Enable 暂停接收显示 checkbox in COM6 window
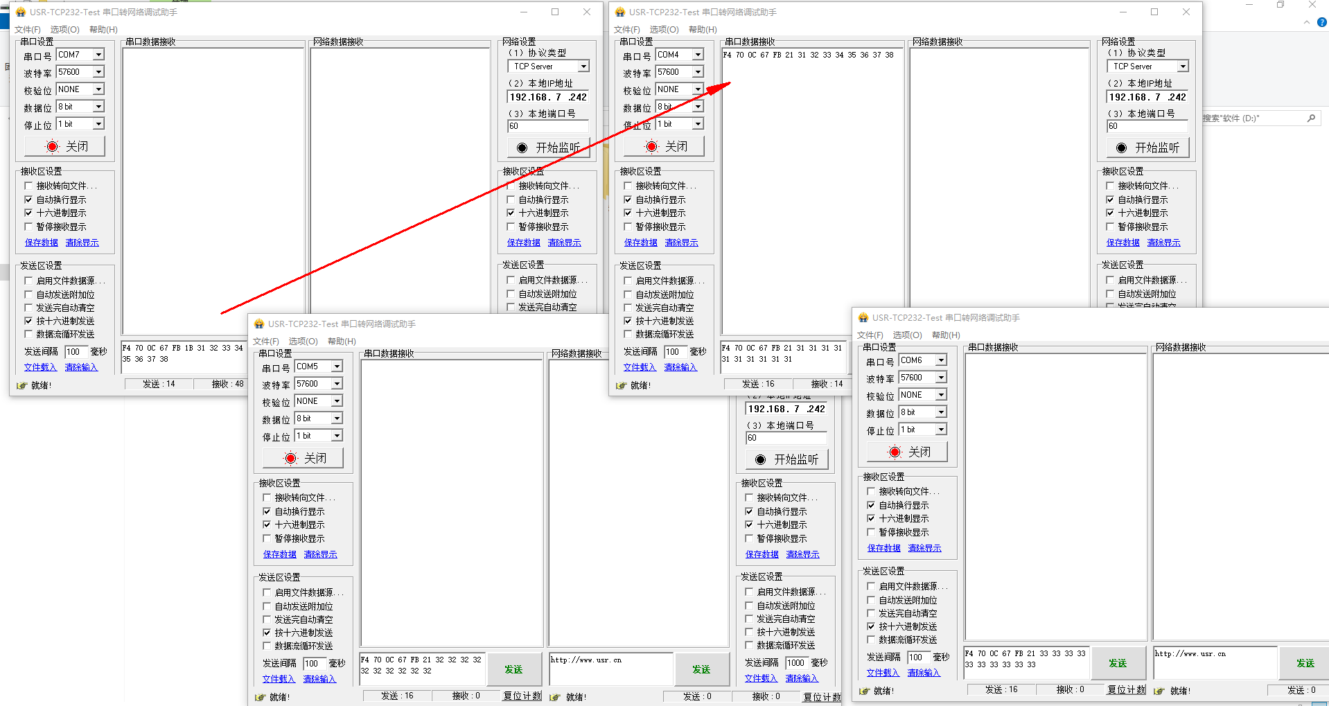 872,532
